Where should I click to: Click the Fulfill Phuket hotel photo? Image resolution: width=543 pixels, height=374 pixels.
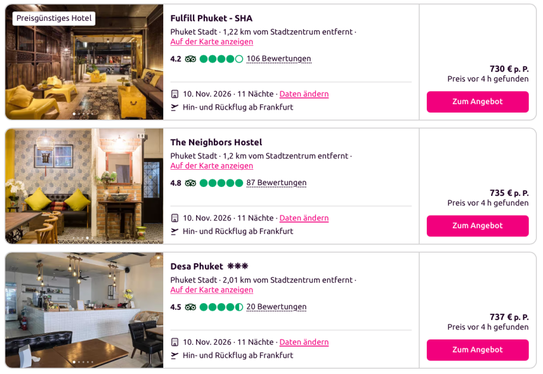(x=84, y=63)
